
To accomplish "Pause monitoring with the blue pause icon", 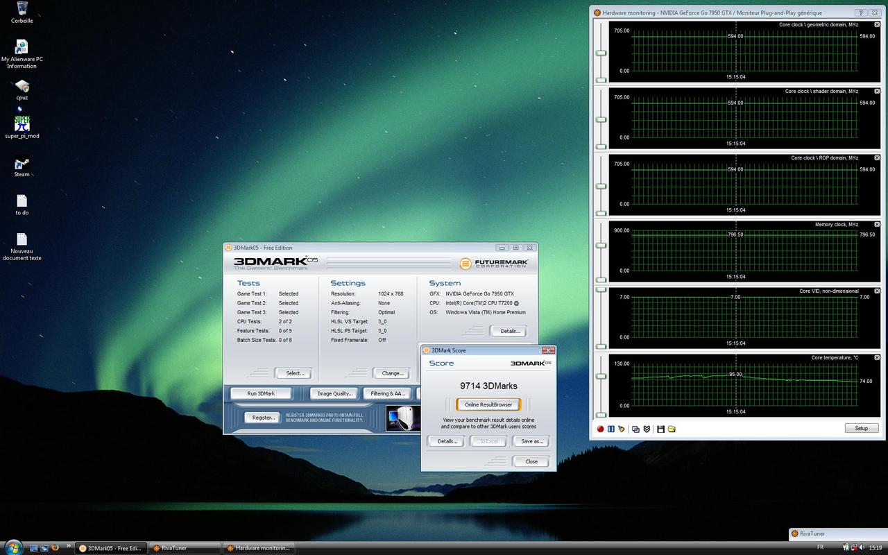I will pyautogui.click(x=611, y=429).
